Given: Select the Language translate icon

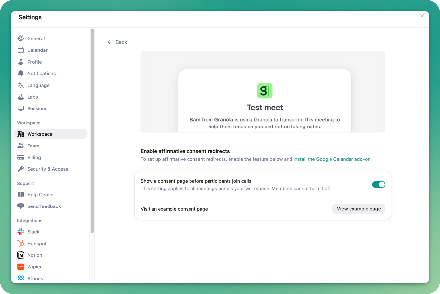Looking at the screenshot, I should (21, 85).
